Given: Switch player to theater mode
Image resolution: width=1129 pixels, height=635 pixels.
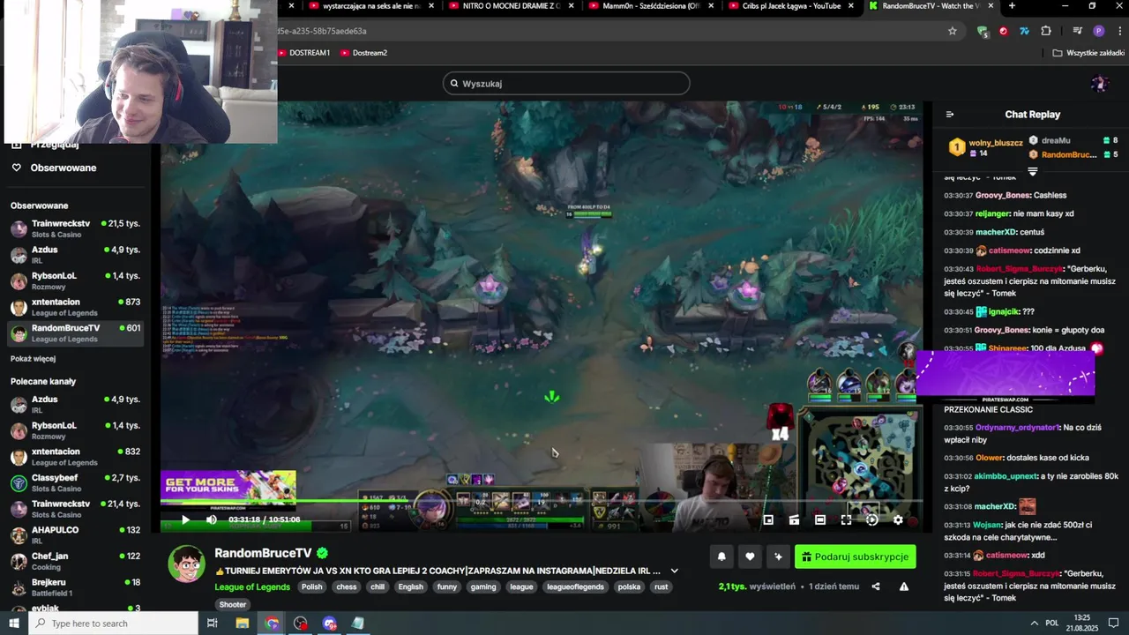Looking at the screenshot, I should coord(820,520).
